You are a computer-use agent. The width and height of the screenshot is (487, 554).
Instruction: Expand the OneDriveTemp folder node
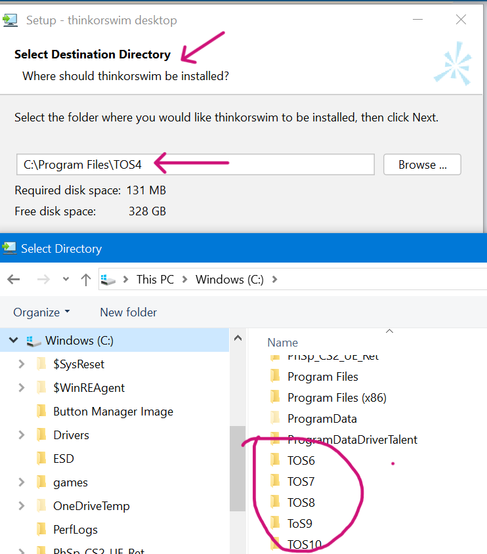[22, 506]
